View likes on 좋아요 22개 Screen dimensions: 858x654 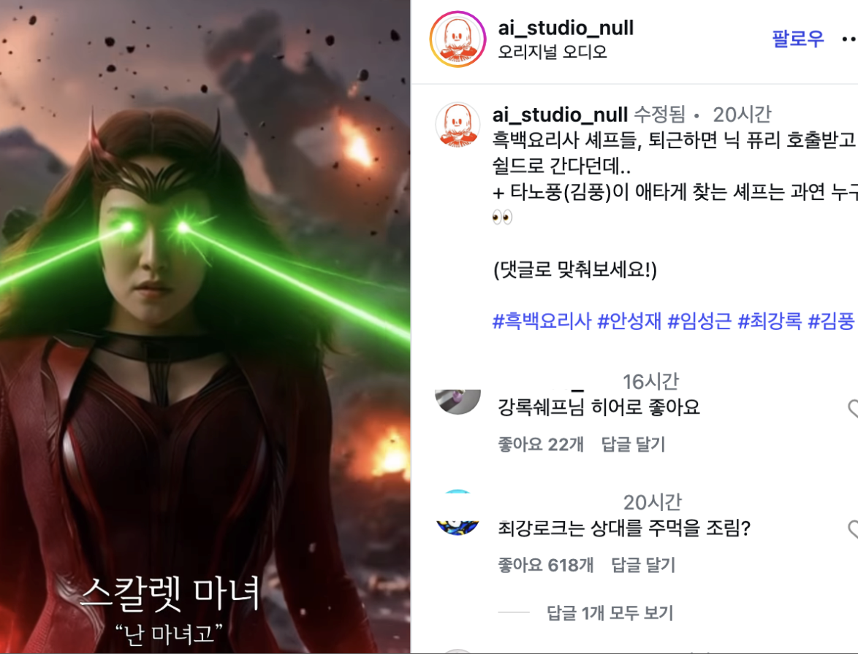pos(541,445)
